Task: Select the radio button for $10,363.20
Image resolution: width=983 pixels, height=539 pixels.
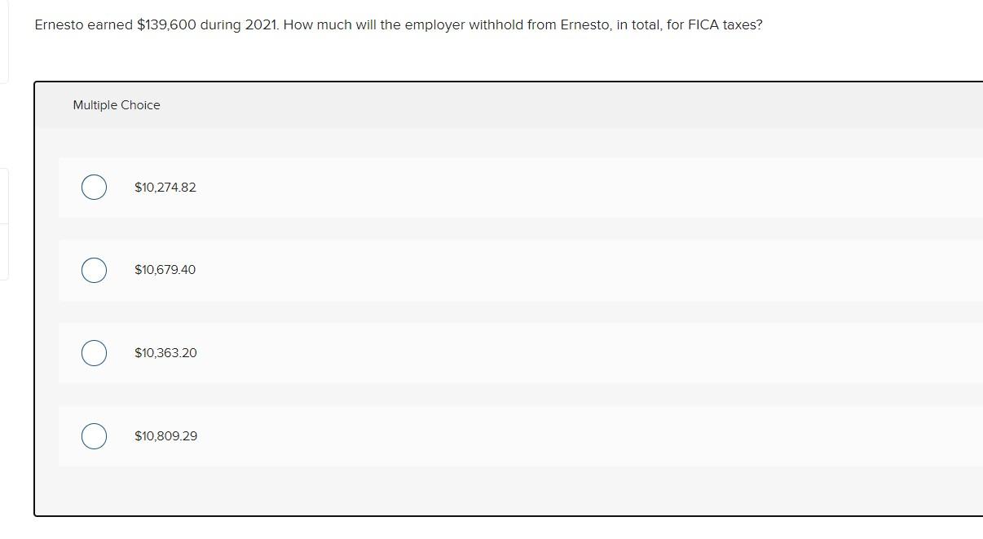Action: [94, 352]
